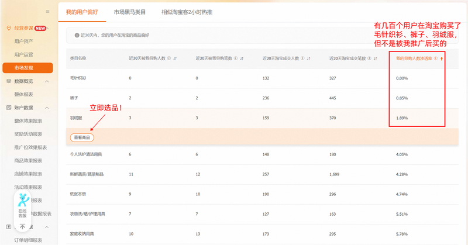Click the 查看商品 button
The height and width of the screenshot is (245, 468).
82,137
